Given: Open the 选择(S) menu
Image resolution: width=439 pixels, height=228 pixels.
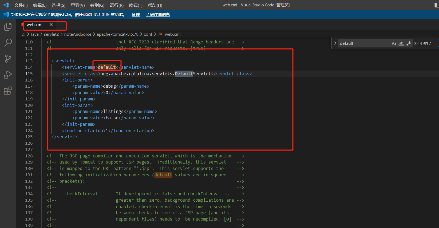Looking at the screenshot, I should coord(58,5).
